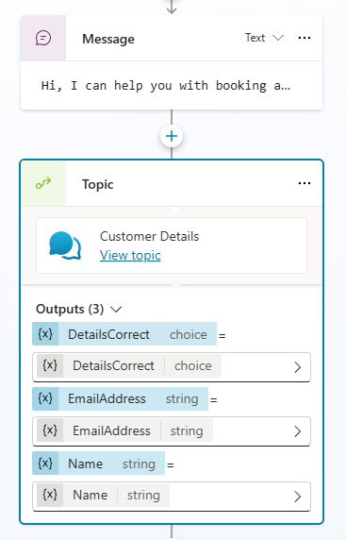This screenshot has height=540, width=346.
Task: Click the Customer Details topic title
Action: (x=149, y=237)
